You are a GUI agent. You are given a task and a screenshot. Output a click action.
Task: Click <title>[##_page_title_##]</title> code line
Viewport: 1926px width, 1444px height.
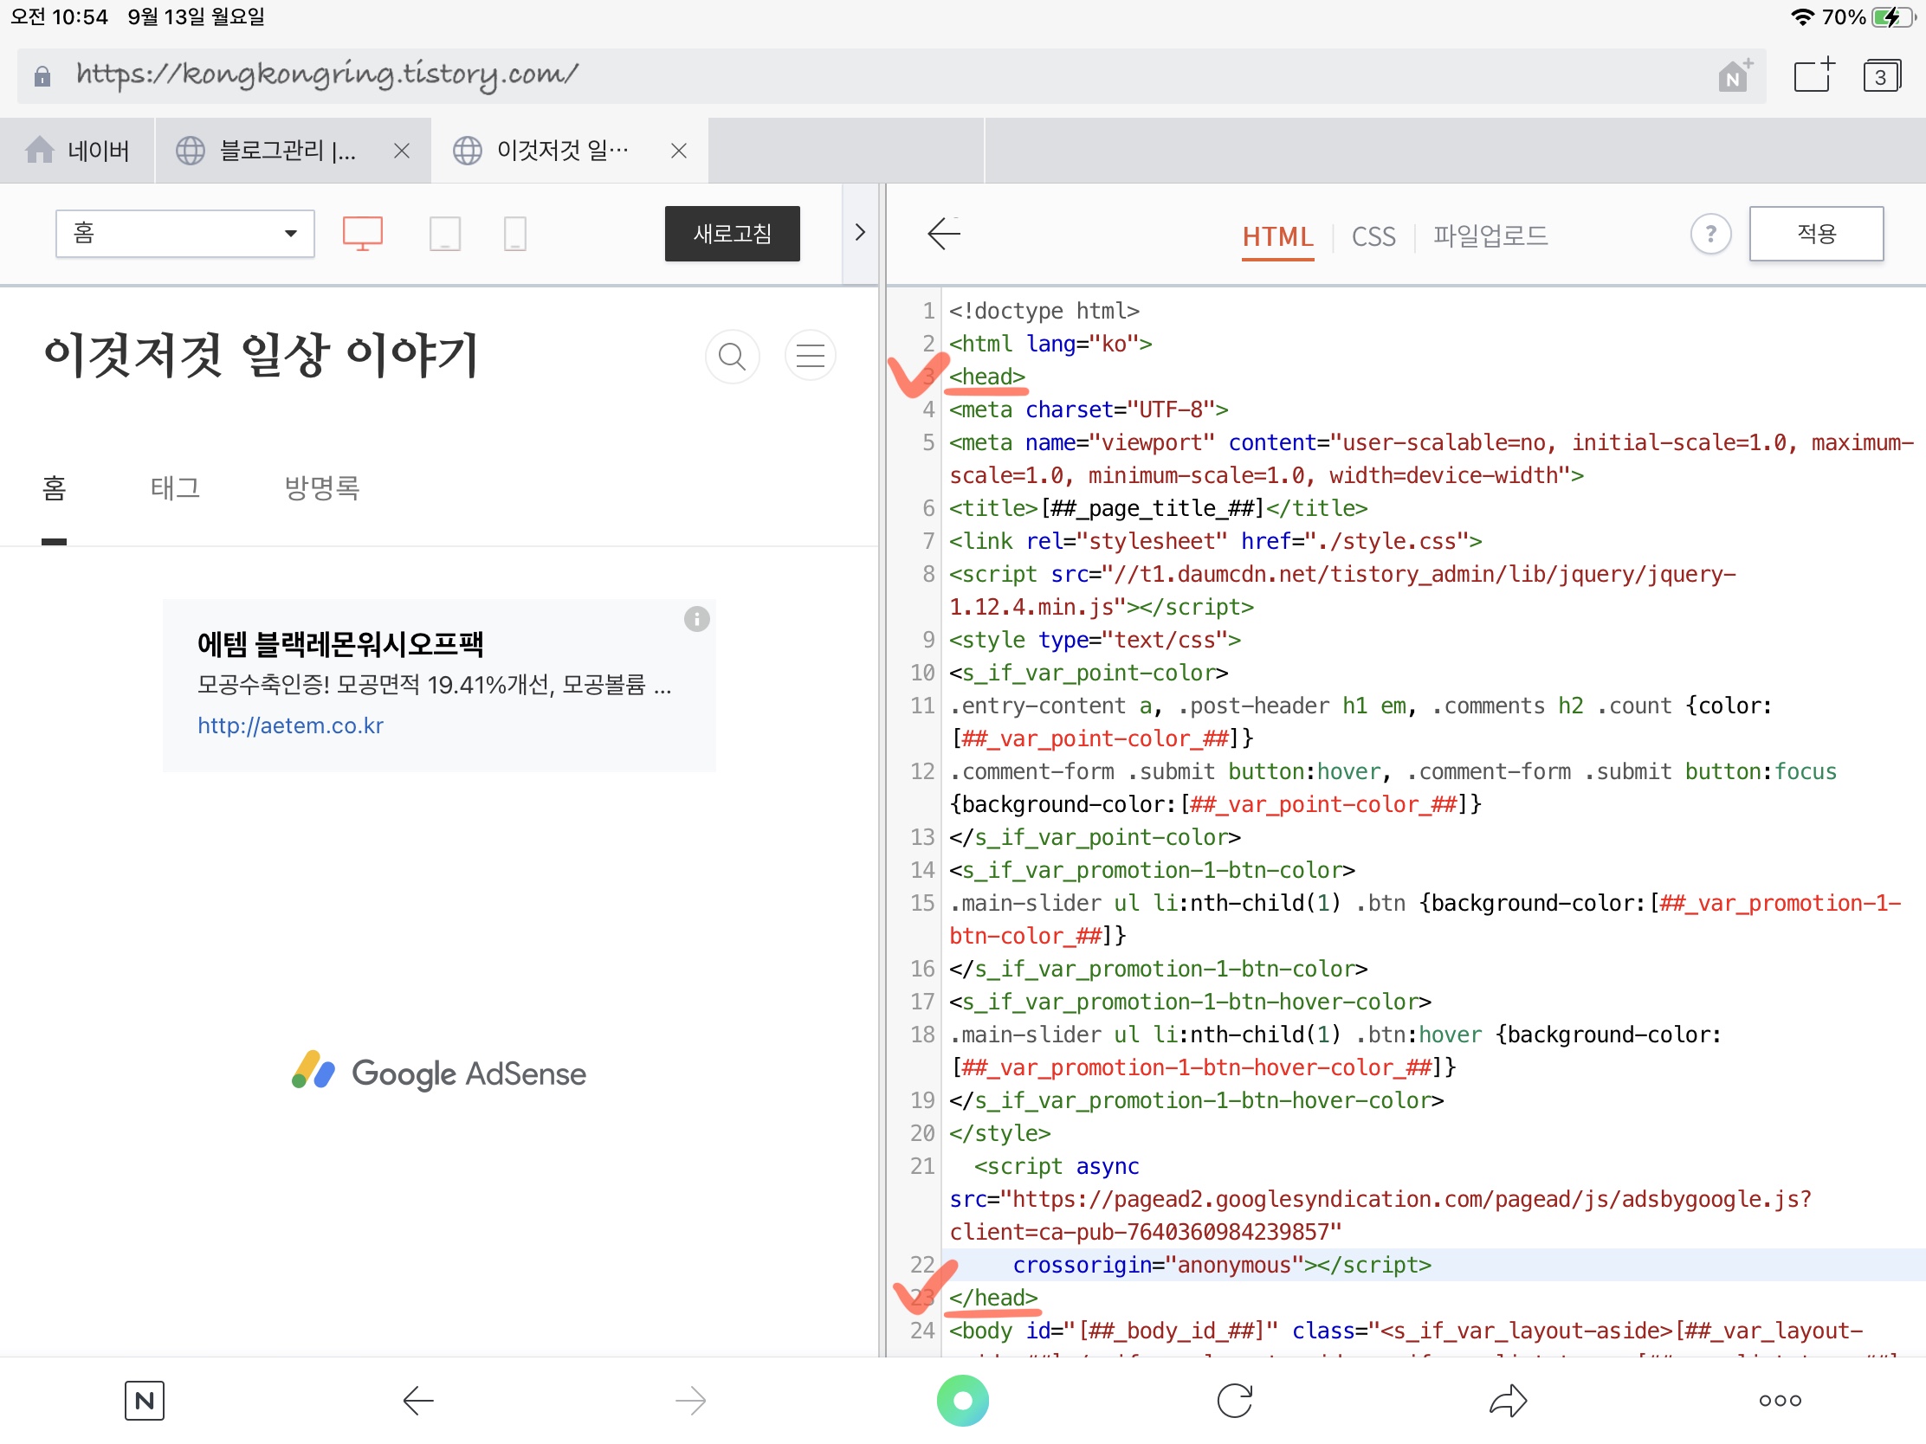click(x=1158, y=508)
